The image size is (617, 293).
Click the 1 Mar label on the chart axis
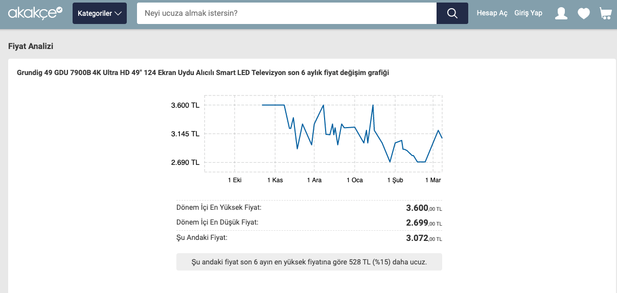coord(433,180)
